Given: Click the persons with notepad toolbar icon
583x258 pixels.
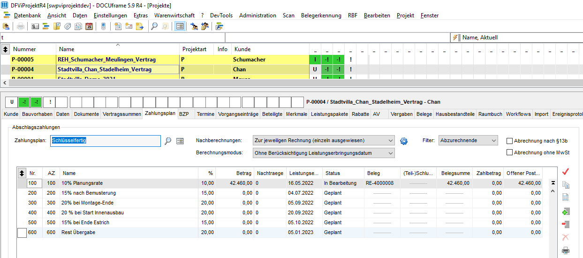Looking at the screenshot, I should click(205, 26).
